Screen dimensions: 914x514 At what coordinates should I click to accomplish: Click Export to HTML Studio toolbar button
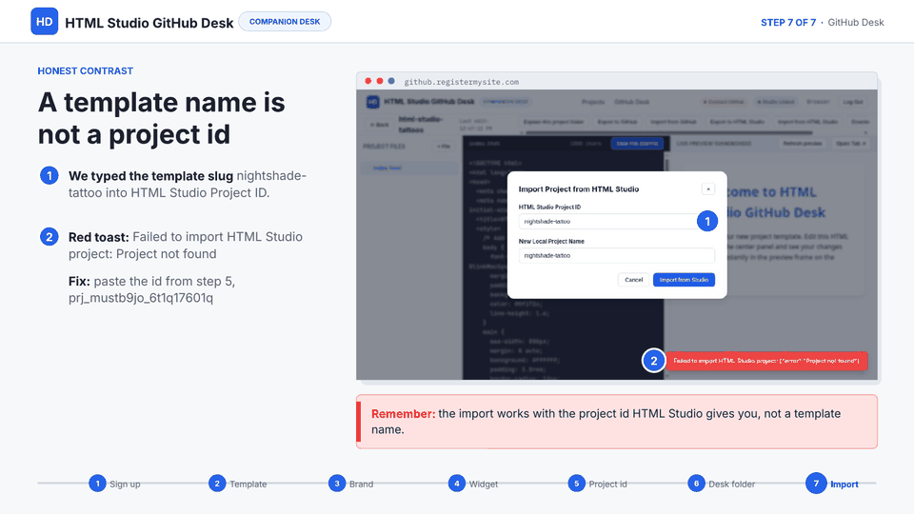click(x=737, y=122)
